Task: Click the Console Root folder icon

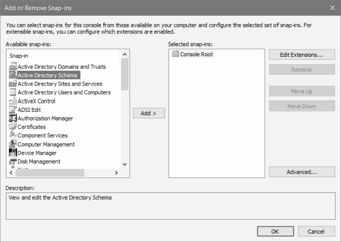Action: (x=175, y=54)
